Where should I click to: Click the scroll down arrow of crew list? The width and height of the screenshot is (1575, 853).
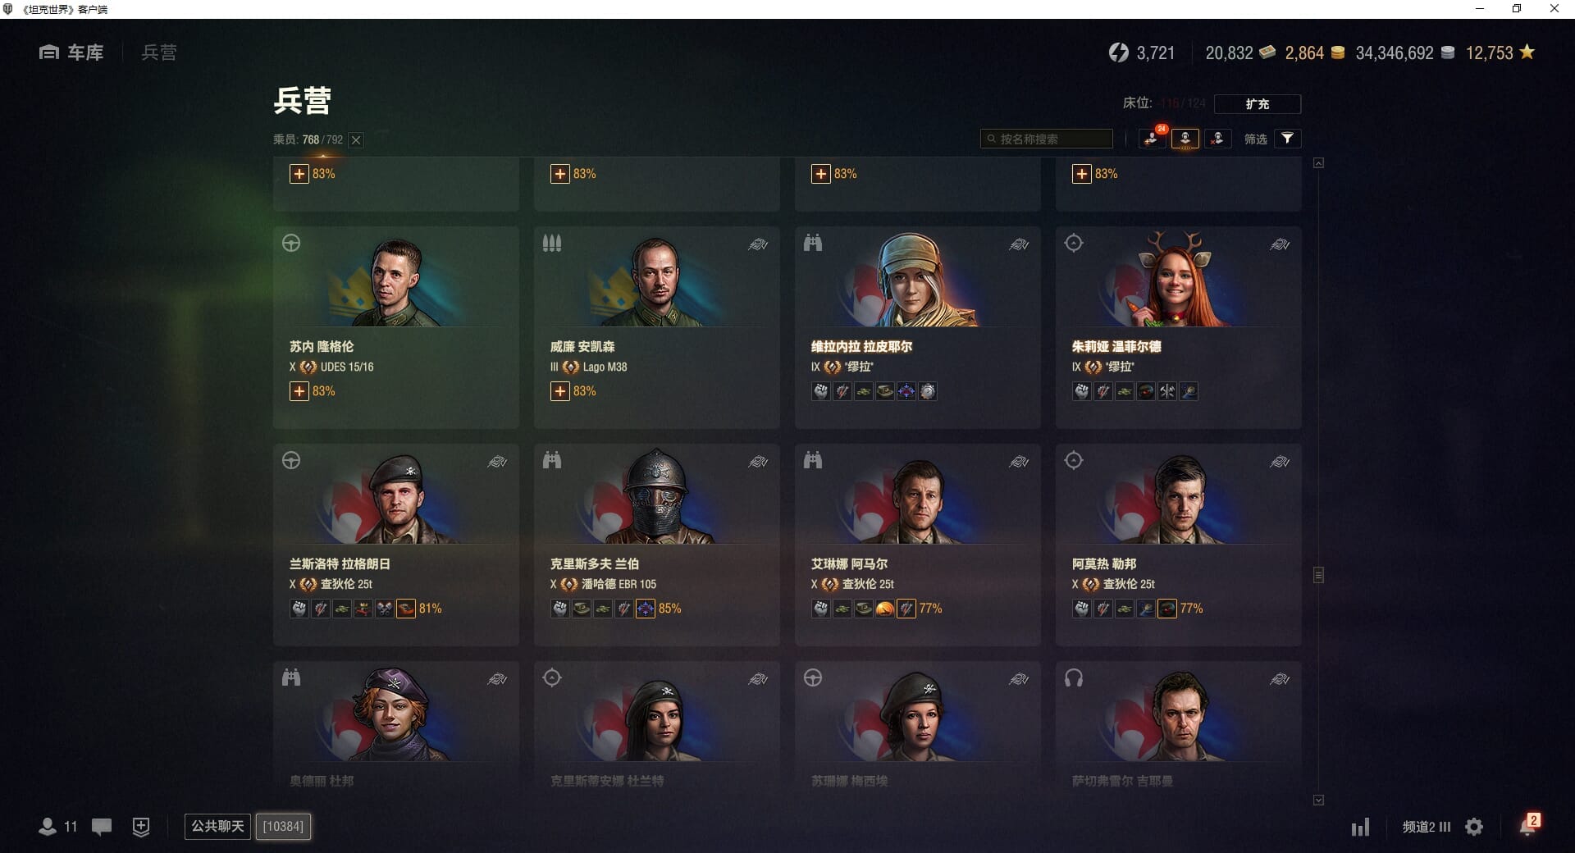(x=1318, y=800)
